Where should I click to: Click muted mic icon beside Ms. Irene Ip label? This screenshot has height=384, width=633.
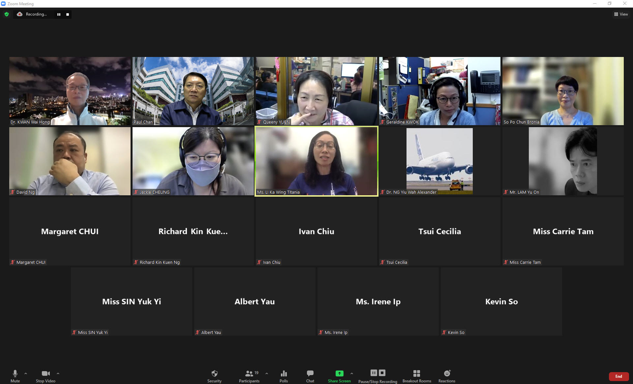[321, 332]
